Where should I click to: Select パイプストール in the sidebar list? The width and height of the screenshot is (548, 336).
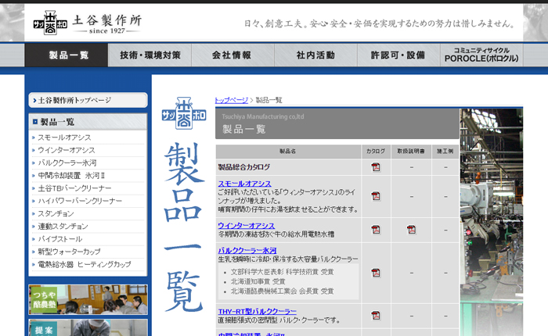tap(60, 239)
